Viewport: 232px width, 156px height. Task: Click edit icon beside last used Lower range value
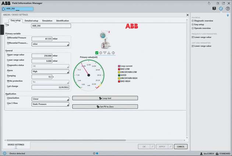point(193,46)
